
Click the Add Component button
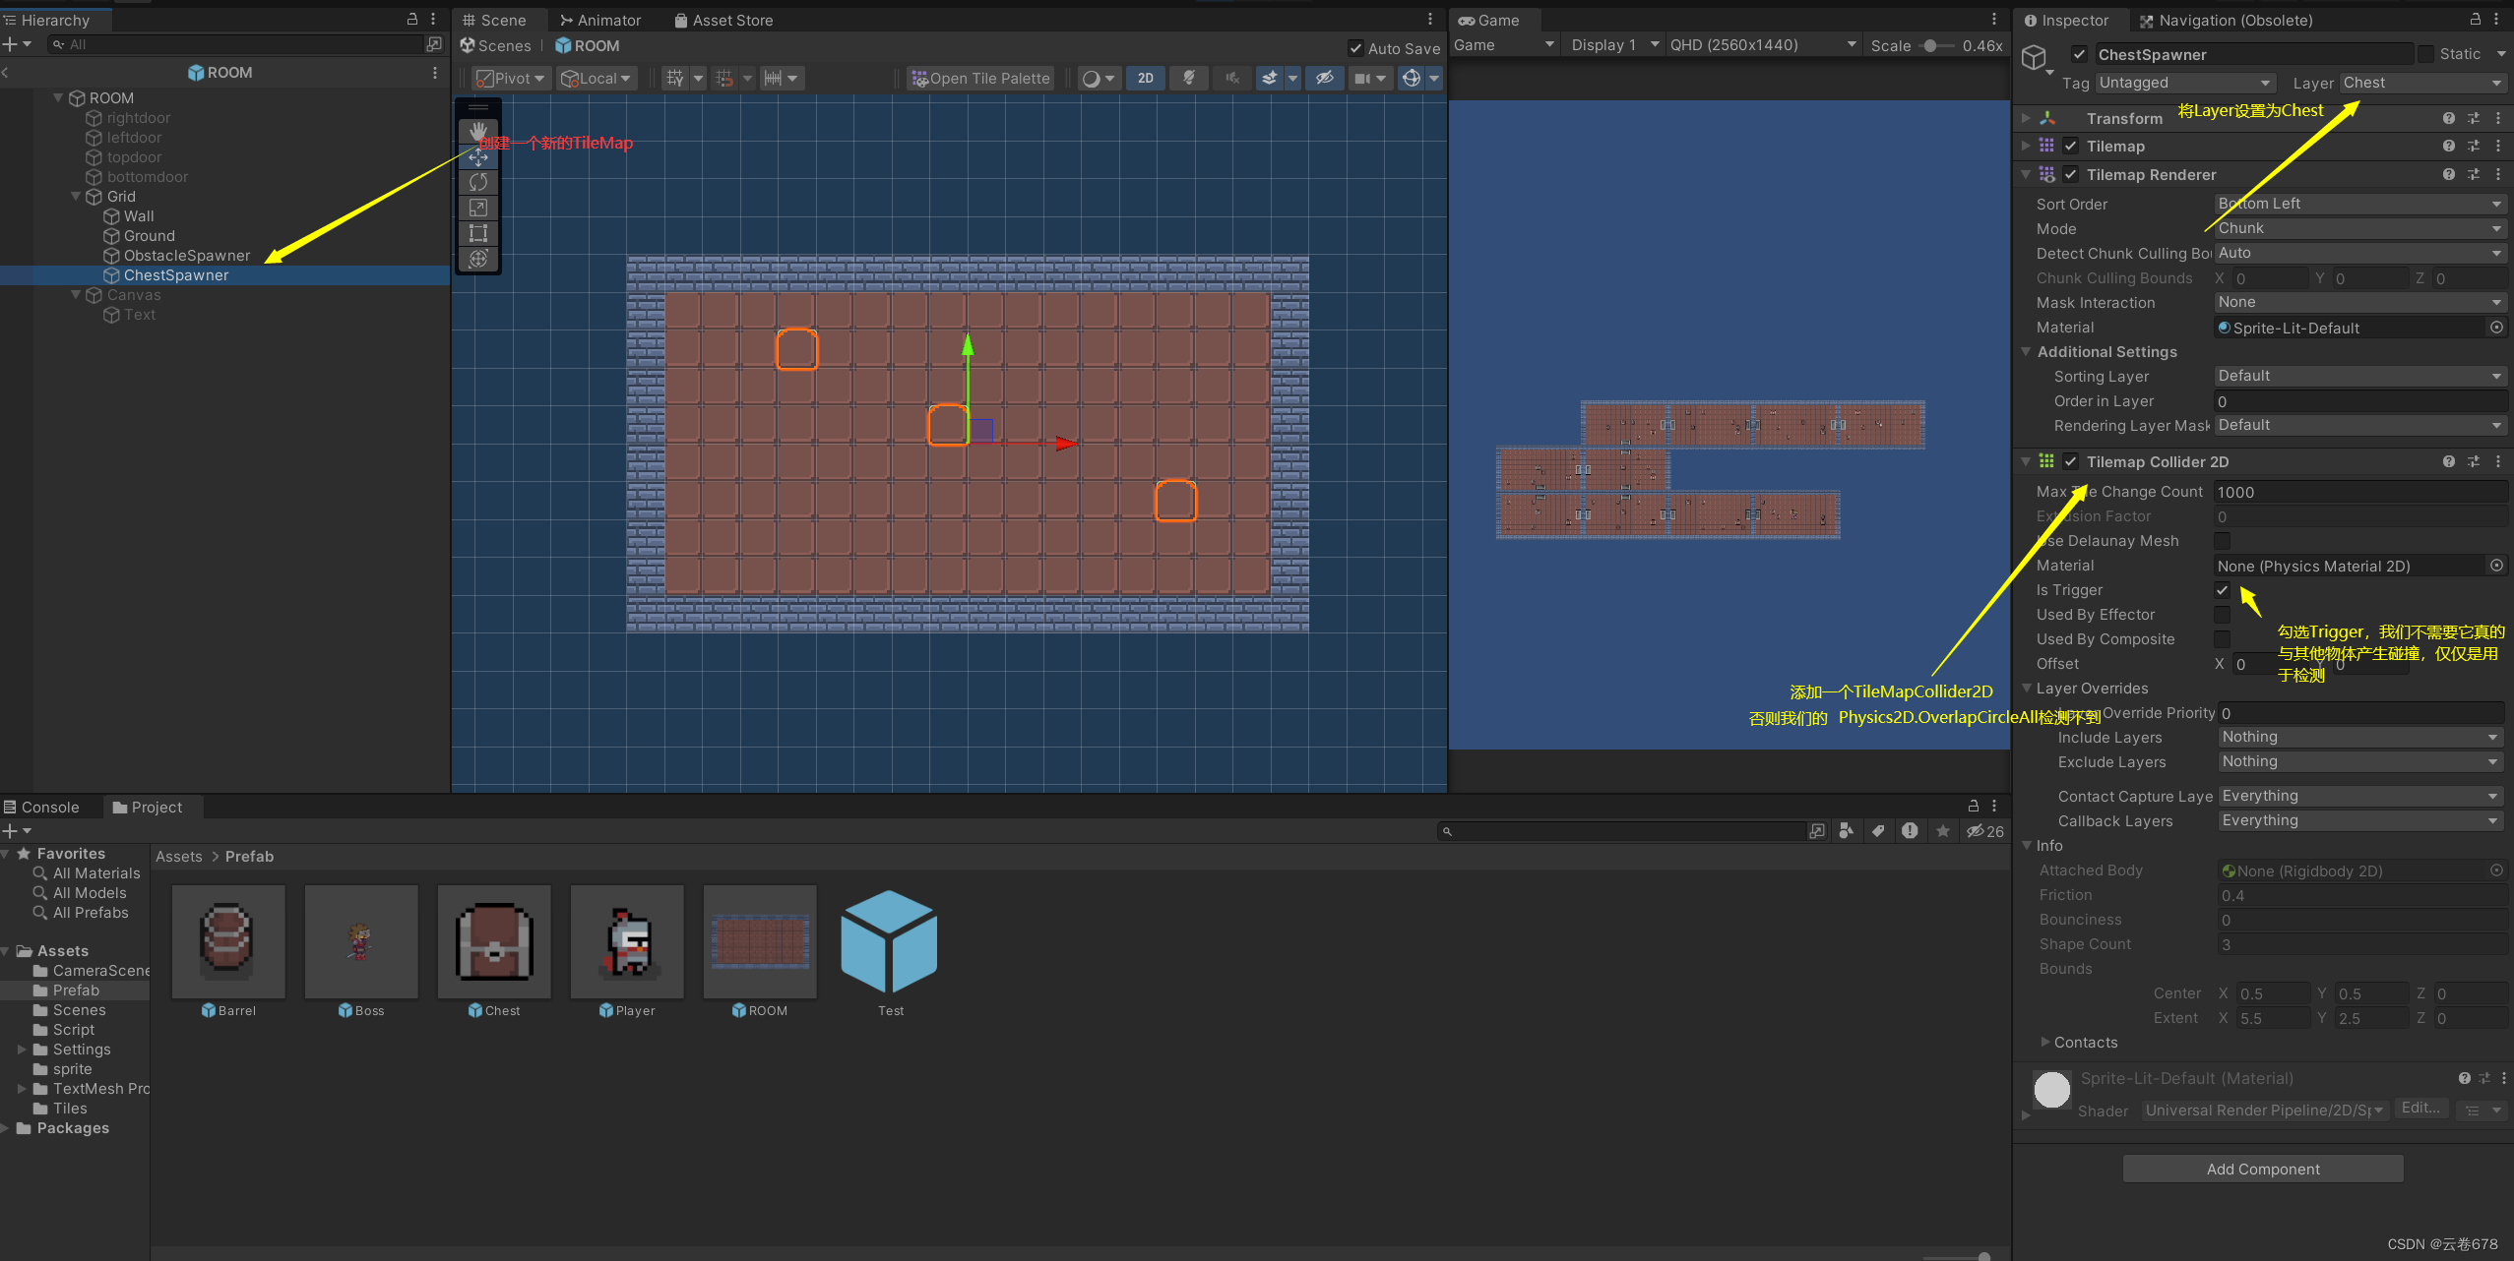pos(2261,1169)
